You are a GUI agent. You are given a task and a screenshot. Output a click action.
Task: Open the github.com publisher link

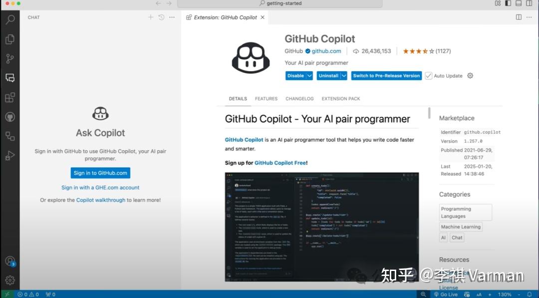(326, 51)
